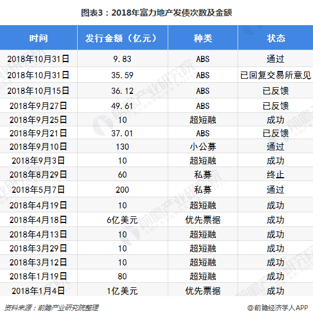Click 成功 in the 2018年9月25日 row
The width and height of the screenshot is (313, 318).
tap(276, 120)
